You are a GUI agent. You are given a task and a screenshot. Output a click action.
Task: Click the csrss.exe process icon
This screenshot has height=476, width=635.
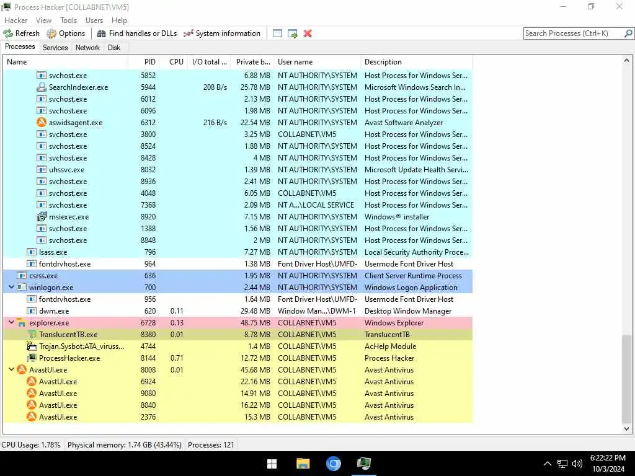22,275
